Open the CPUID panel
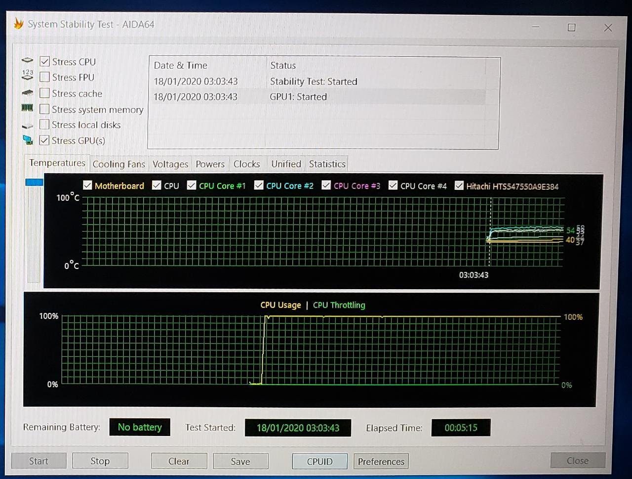Screen dimensions: 632x479 [319, 461]
